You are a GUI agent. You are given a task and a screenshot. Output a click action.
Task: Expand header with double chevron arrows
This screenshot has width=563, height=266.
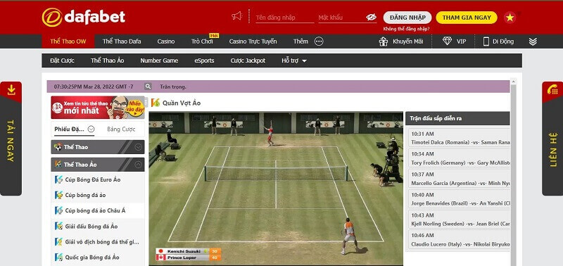533,42
